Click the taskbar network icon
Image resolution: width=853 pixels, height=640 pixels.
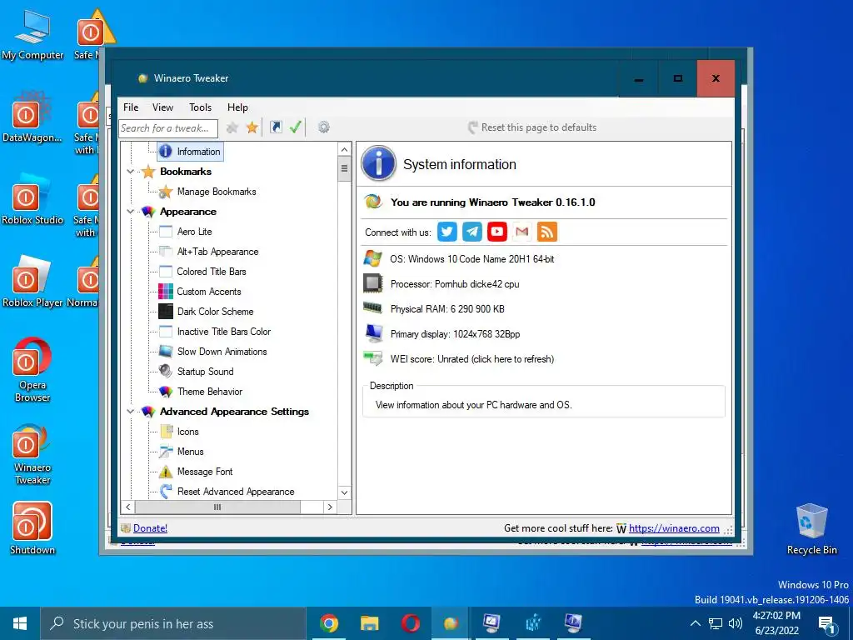coord(716,623)
